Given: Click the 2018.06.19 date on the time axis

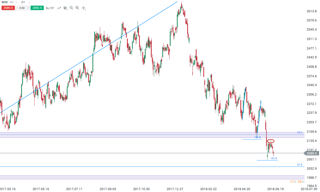Looking at the screenshot, I should point(275,189).
